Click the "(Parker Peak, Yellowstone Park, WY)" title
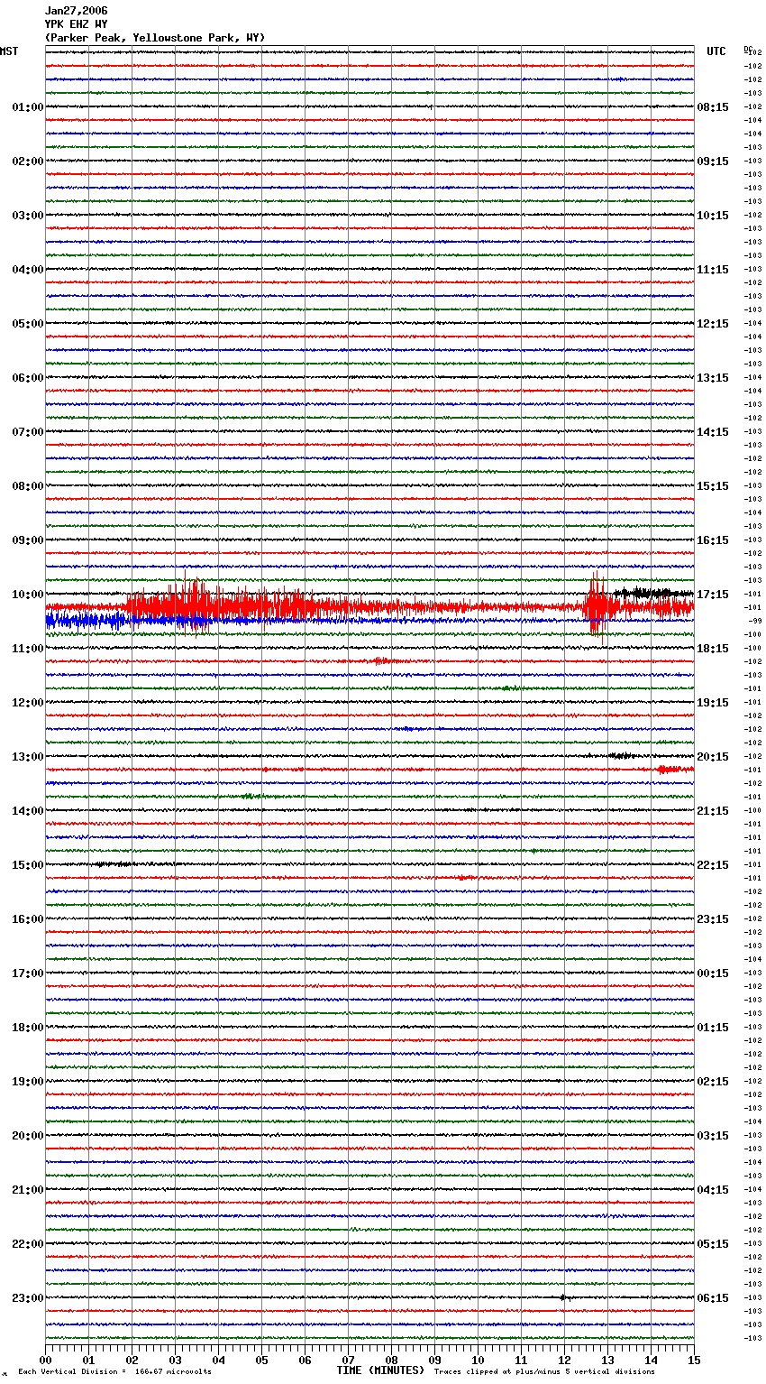 155,38
